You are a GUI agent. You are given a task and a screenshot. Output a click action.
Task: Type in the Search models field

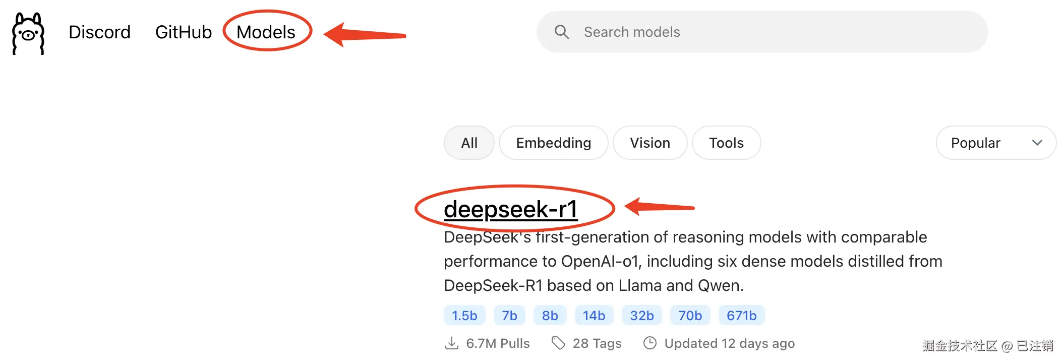[777, 32]
